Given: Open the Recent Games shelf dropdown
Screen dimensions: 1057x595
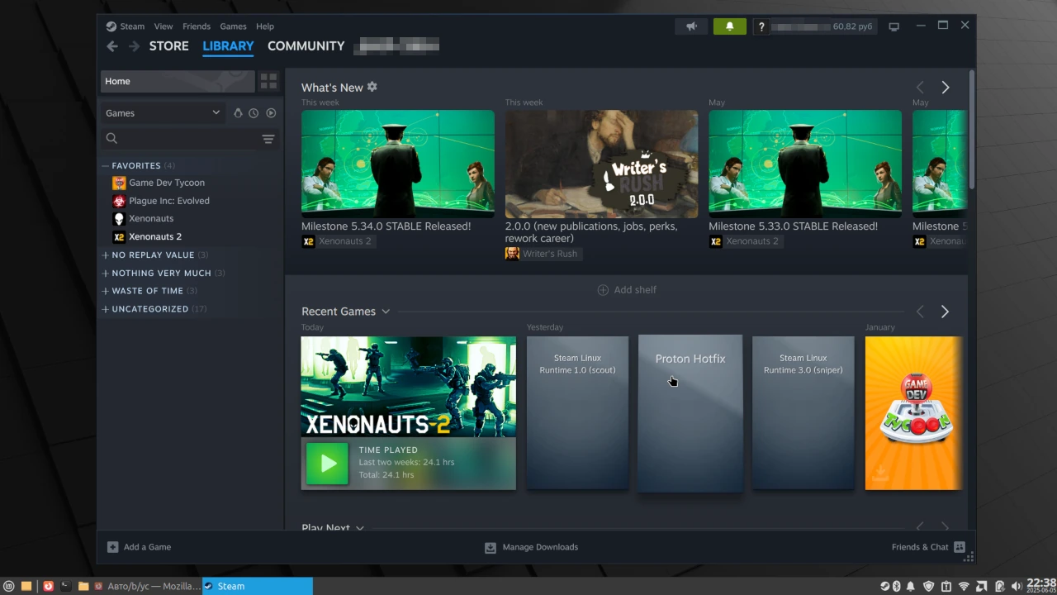Looking at the screenshot, I should tap(385, 312).
